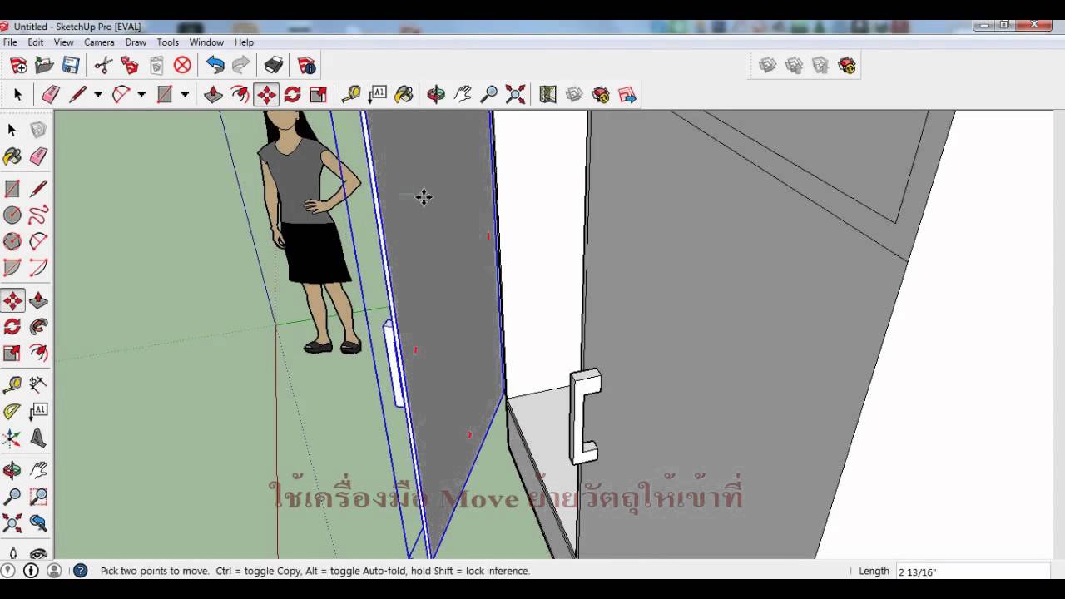
Task: Click the Add Location map icon
Action: (x=547, y=94)
